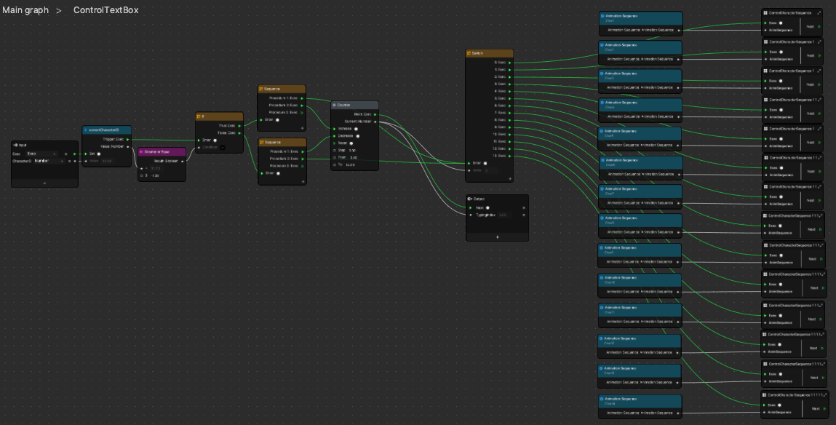Image resolution: width=836 pixels, height=425 pixels.
Task: Toggle the Counter Increase port circle
Action: click(356, 129)
